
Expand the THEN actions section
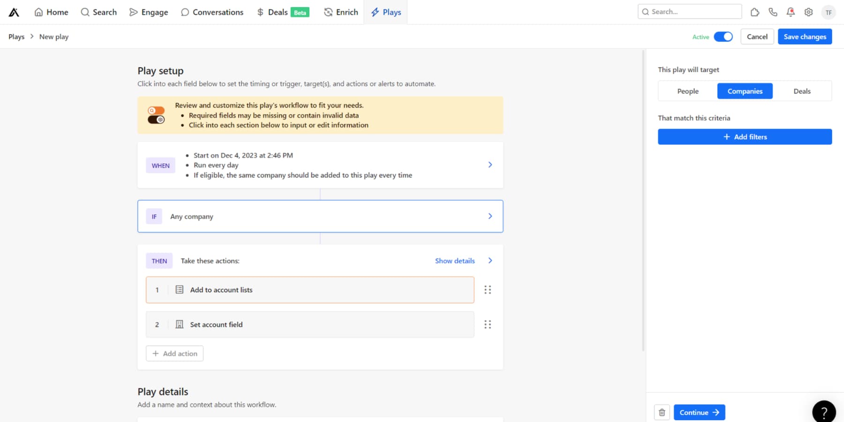490,261
